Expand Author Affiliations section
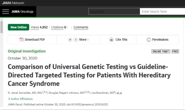The image size is (185, 110). (20, 99)
